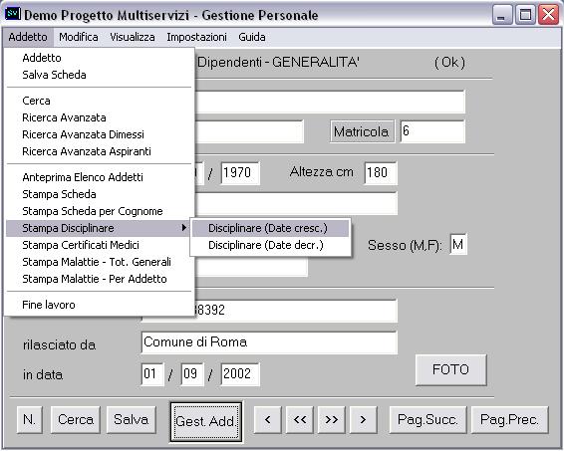Choose Ricerca Avanzata Dimessi
Image resolution: width=564 pixels, height=451 pixels.
[x=100, y=134]
